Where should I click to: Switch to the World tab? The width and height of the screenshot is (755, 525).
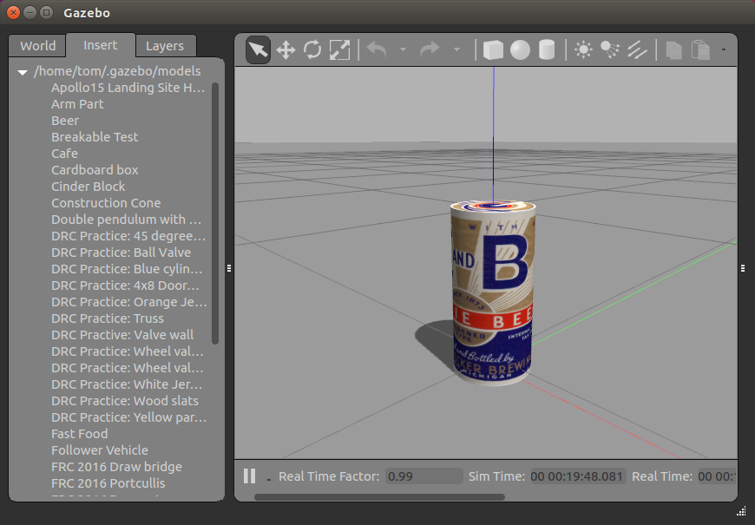(38, 46)
